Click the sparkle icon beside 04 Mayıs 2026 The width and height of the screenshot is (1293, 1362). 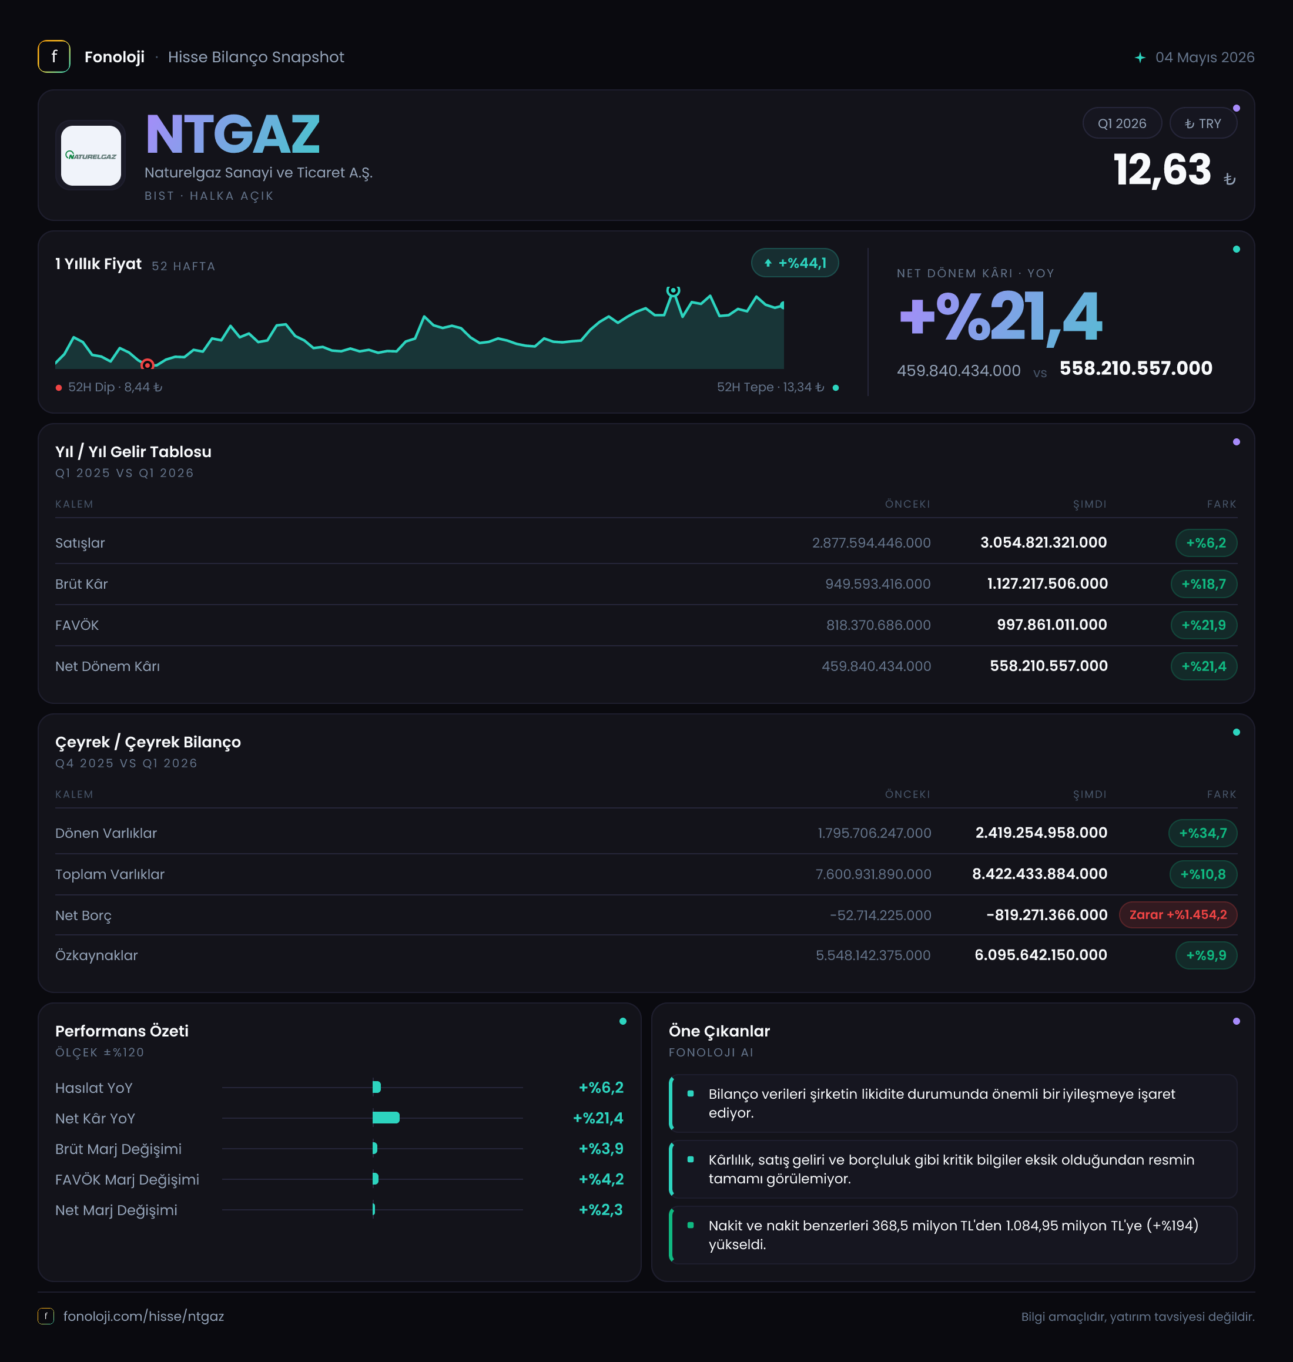(x=1140, y=57)
